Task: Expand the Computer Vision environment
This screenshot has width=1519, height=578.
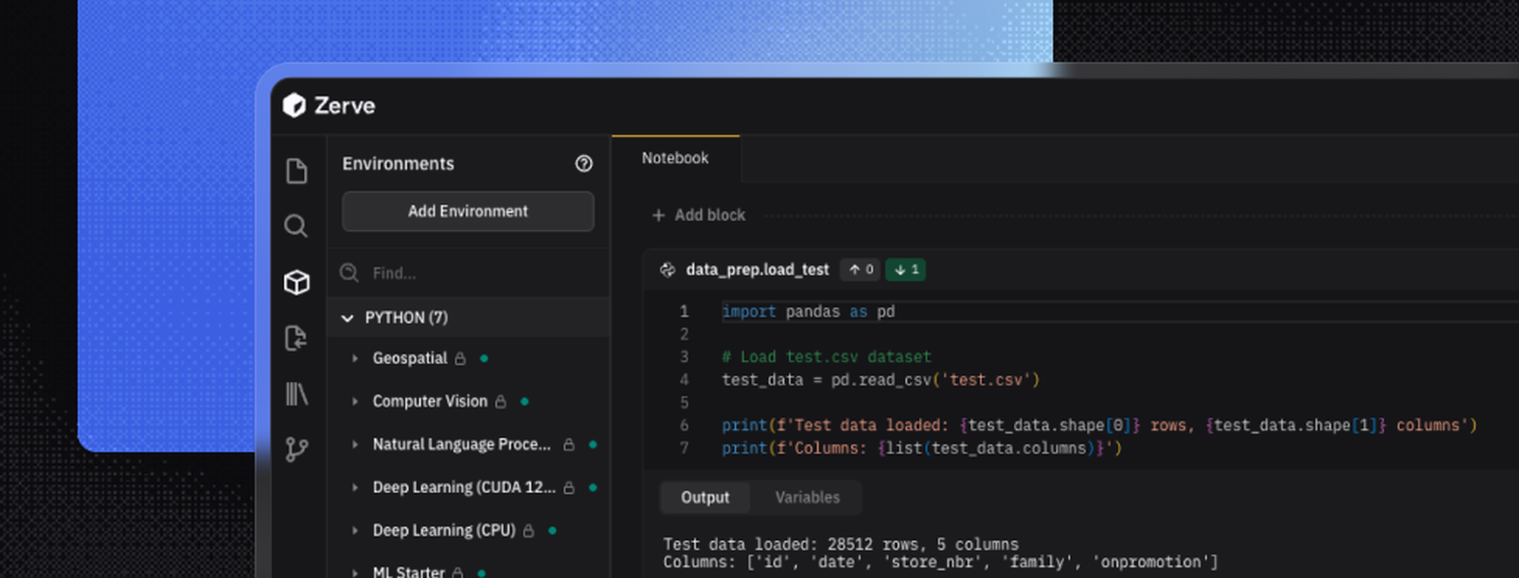Action: [355, 401]
